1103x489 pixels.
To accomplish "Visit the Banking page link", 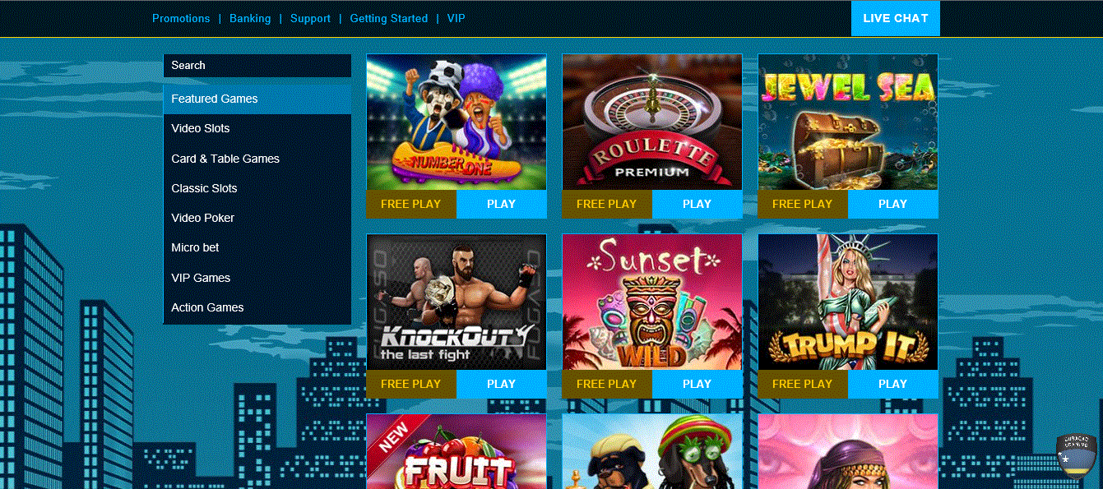I will click(250, 18).
